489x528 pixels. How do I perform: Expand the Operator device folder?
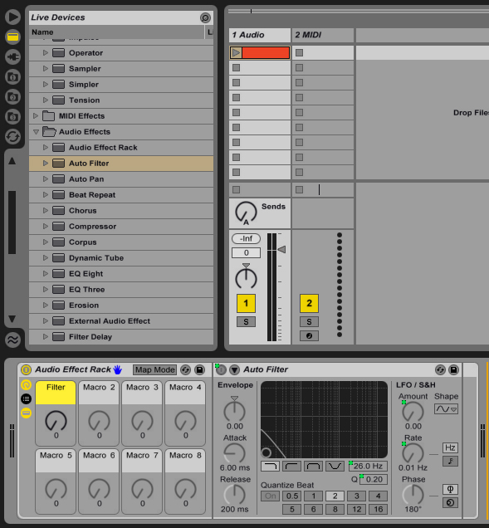[46, 53]
